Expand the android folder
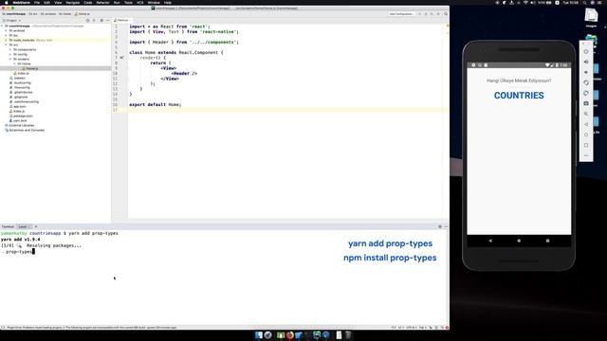607x341 pixels. tap(7, 30)
